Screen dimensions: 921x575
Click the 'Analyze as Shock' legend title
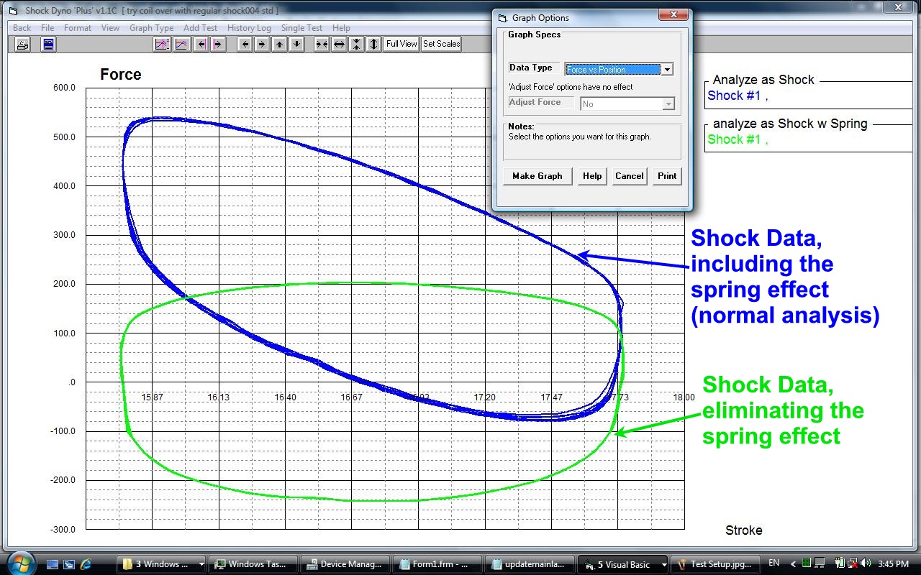(x=763, y=80)
